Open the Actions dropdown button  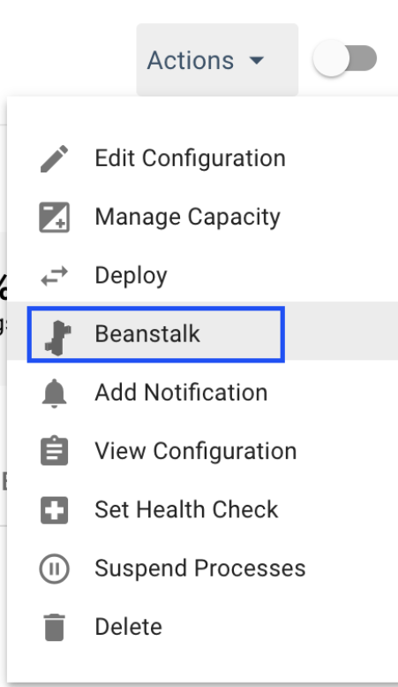pyautogui.click(x=217, y=59)
